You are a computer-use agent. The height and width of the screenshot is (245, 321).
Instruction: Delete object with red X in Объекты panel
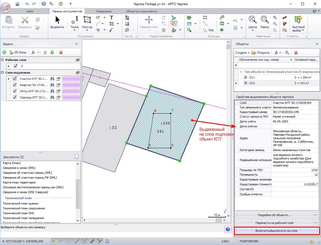coord(296,53)
